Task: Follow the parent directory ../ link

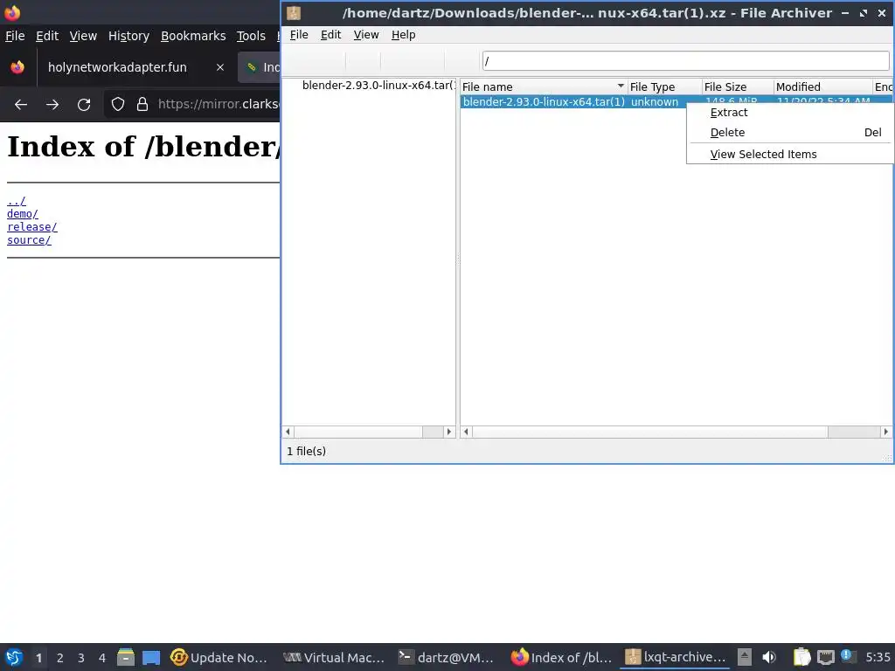Action: pos(16,201)
